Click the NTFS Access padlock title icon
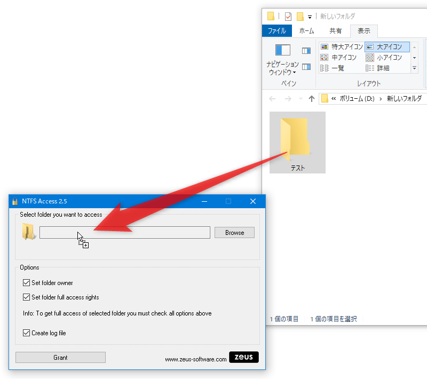This screenshot has width=427, height=379. pyautogui.click(x=15, y=201)
